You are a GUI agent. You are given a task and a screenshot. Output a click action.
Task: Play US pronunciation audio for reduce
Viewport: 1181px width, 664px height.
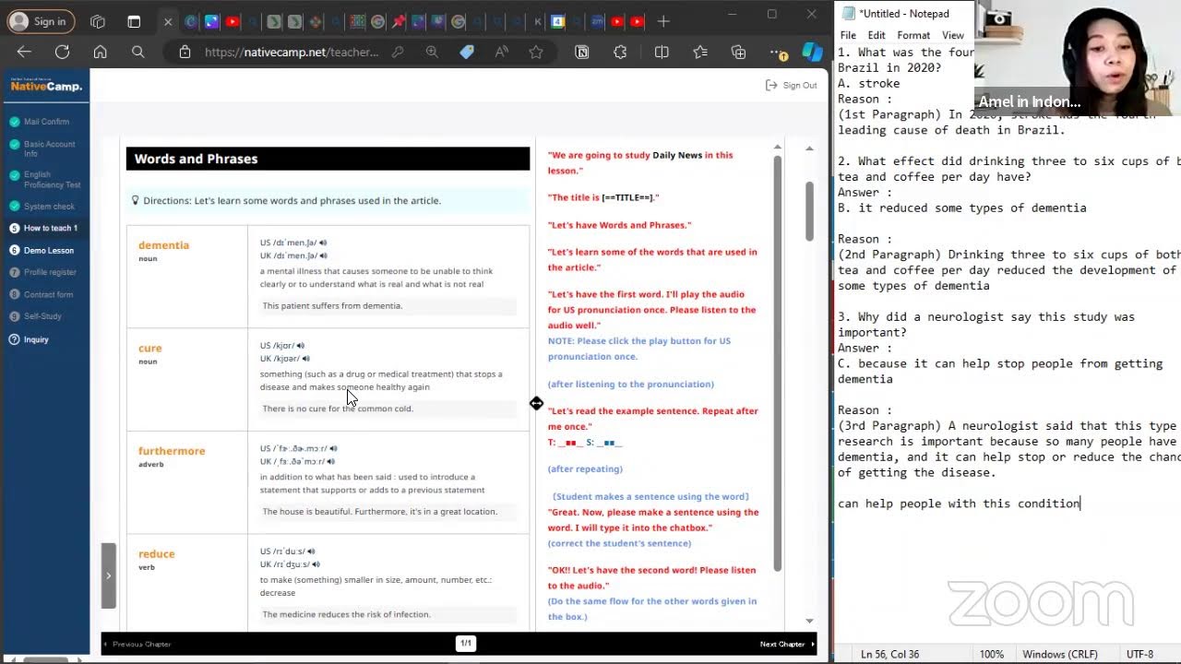point(310,551)
